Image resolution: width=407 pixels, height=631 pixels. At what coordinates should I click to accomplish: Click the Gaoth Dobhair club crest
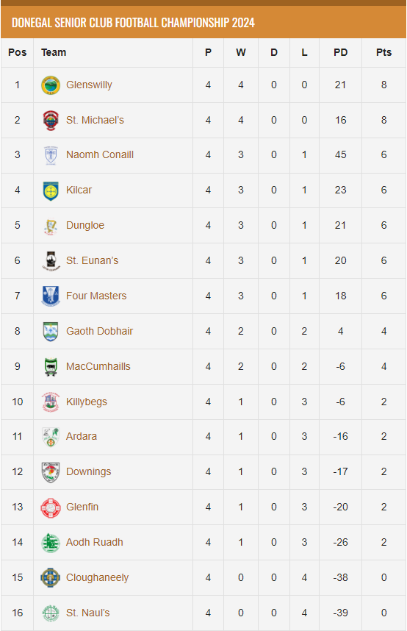51,331
